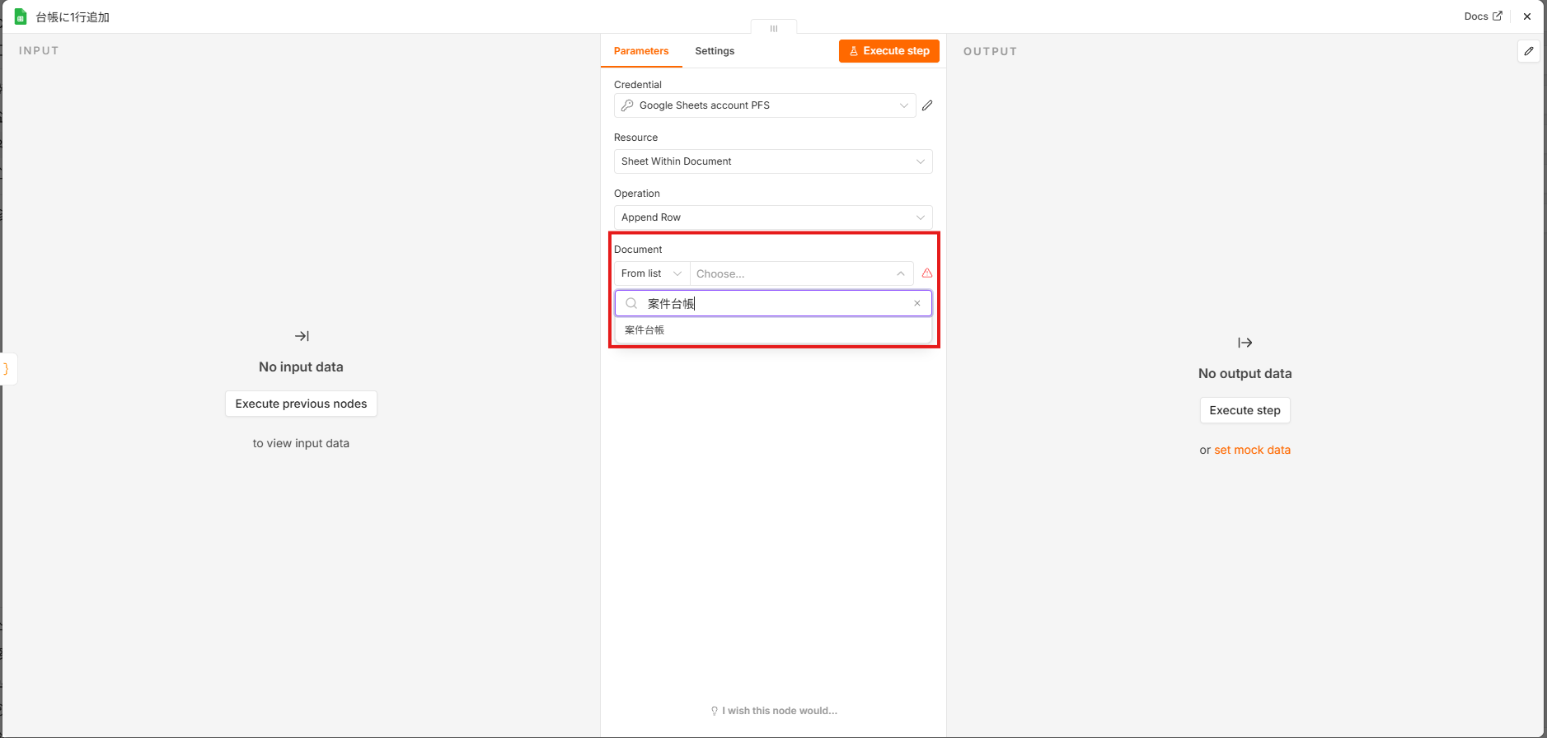Click the Google Sheets node icon
Screen dimensions: 1547x738
[x=21, y=16]
